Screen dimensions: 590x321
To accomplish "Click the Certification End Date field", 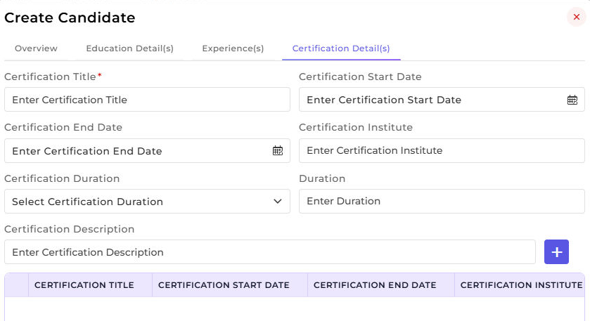I will click(x=147, y=151).
